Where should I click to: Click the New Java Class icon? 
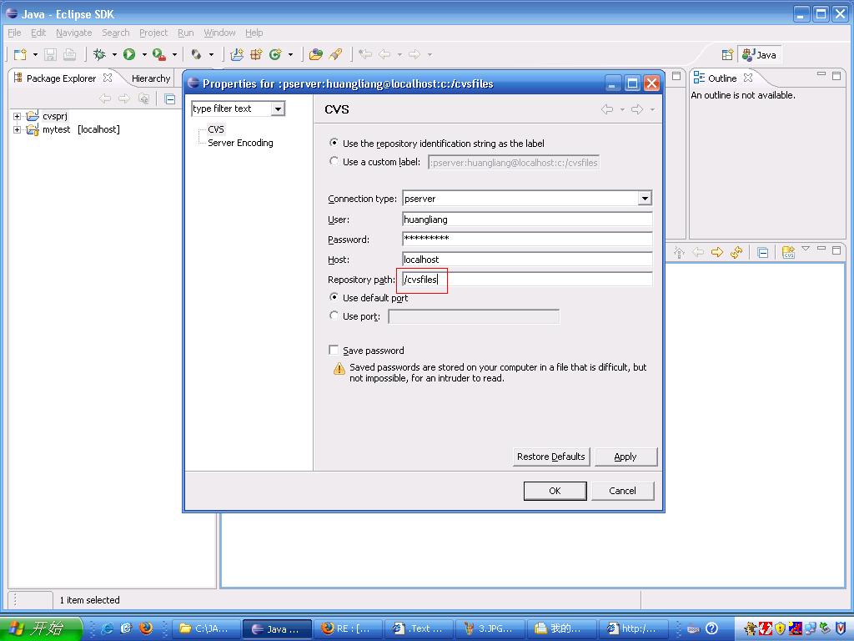click(x=275, y=54)
